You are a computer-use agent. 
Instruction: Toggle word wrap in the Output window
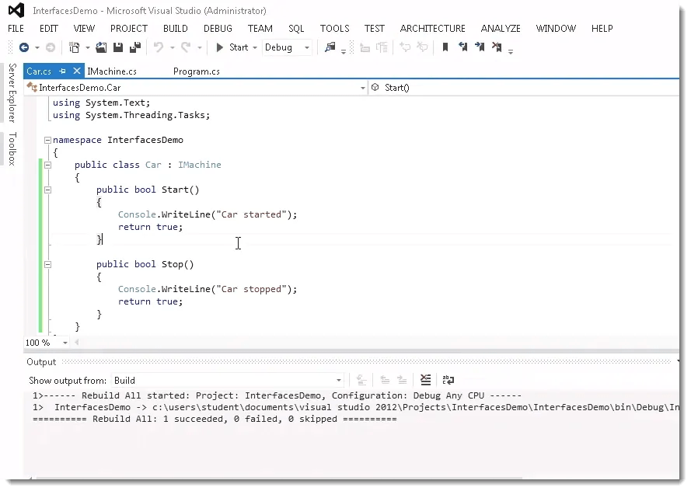448,380
